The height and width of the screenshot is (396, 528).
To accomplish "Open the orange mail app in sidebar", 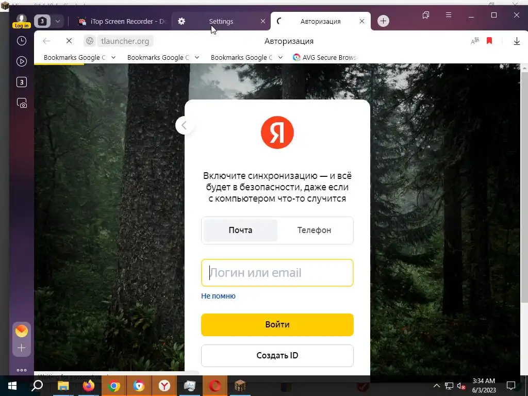I will coord(22,331).
